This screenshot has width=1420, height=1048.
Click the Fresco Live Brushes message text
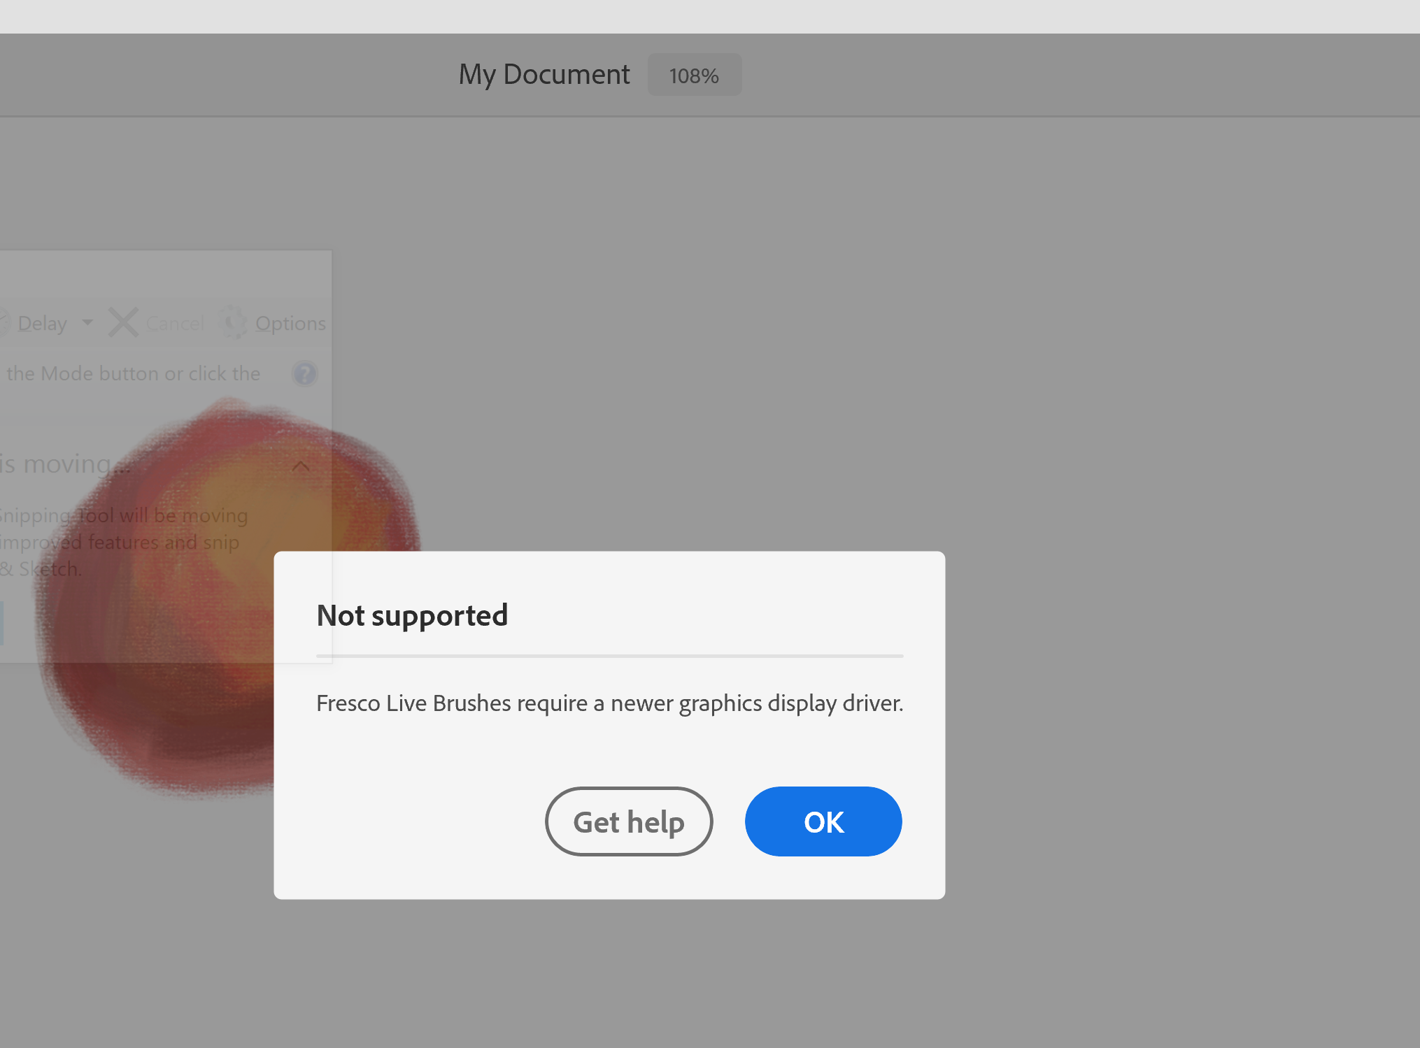[x=609, y=703]
